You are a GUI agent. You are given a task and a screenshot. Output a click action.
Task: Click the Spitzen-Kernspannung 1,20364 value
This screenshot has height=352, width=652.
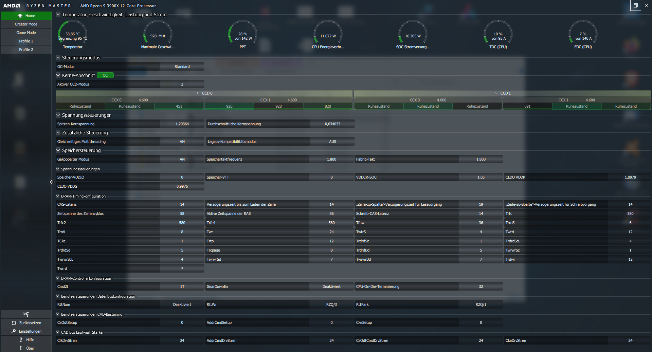(182, 124)
